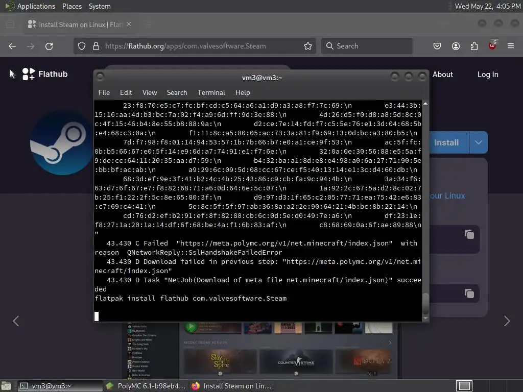Open a new browser tab
The image size is (523, 392).
(x=149, y=24)
